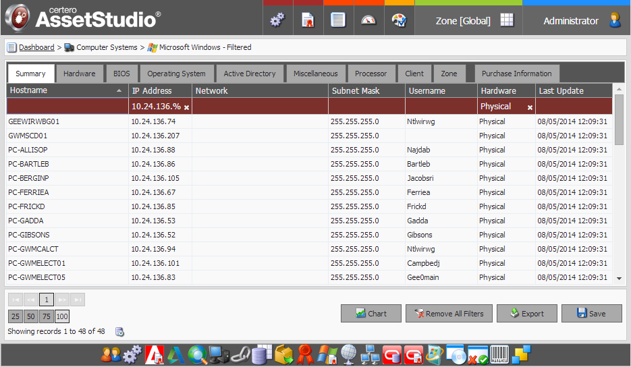Open the users icon in bottom toolbar

(110, 355)
